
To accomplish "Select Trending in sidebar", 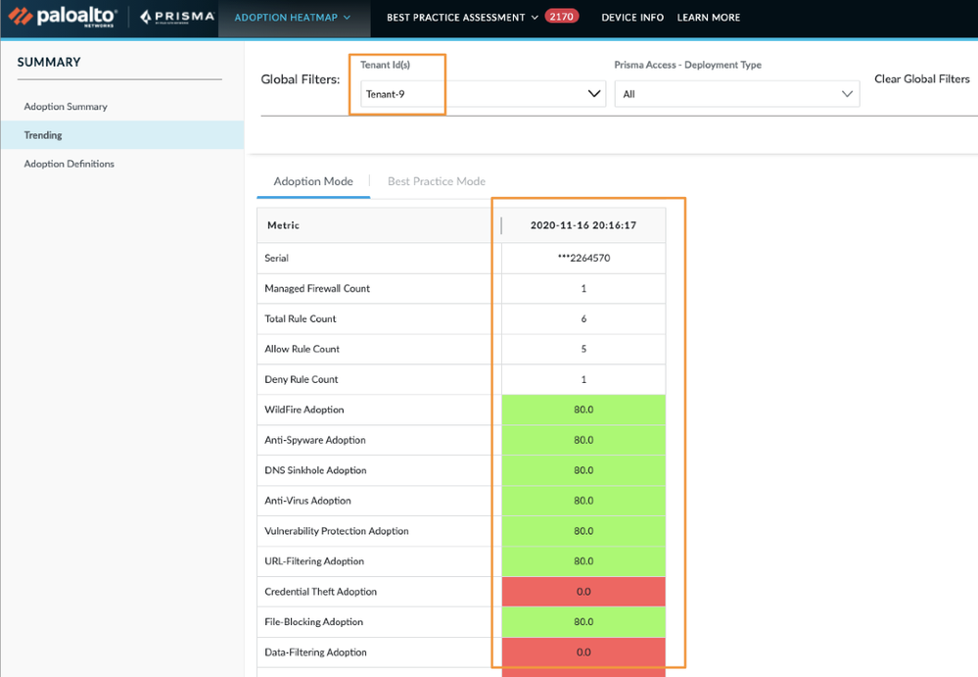I will [x=121, y=135].
